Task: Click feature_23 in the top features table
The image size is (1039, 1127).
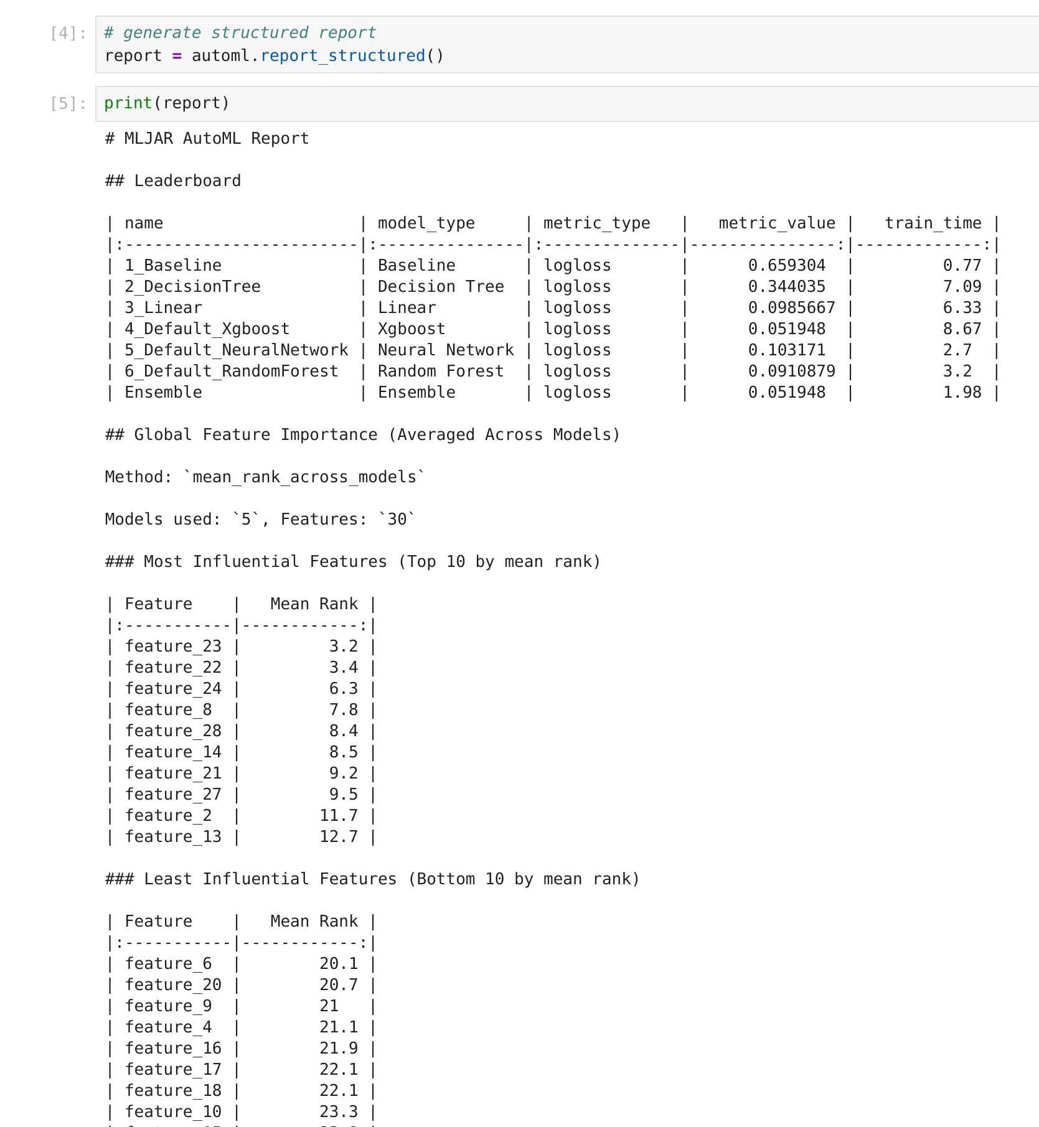Action: coord(173,647)
